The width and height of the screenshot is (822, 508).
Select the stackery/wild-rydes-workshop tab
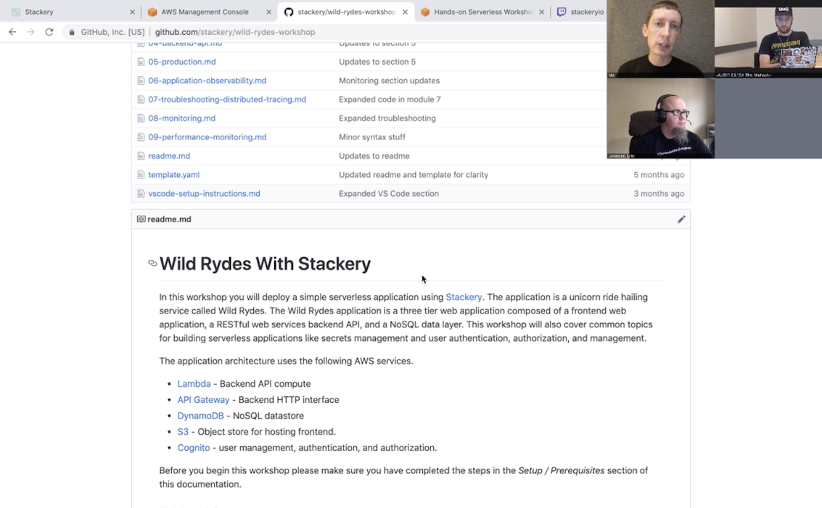pyautogui.click(x=347, y=12)
